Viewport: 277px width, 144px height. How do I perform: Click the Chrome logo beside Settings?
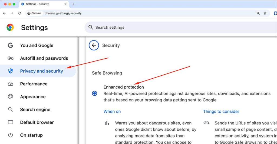pyautogui.click(x=10, y=27)
